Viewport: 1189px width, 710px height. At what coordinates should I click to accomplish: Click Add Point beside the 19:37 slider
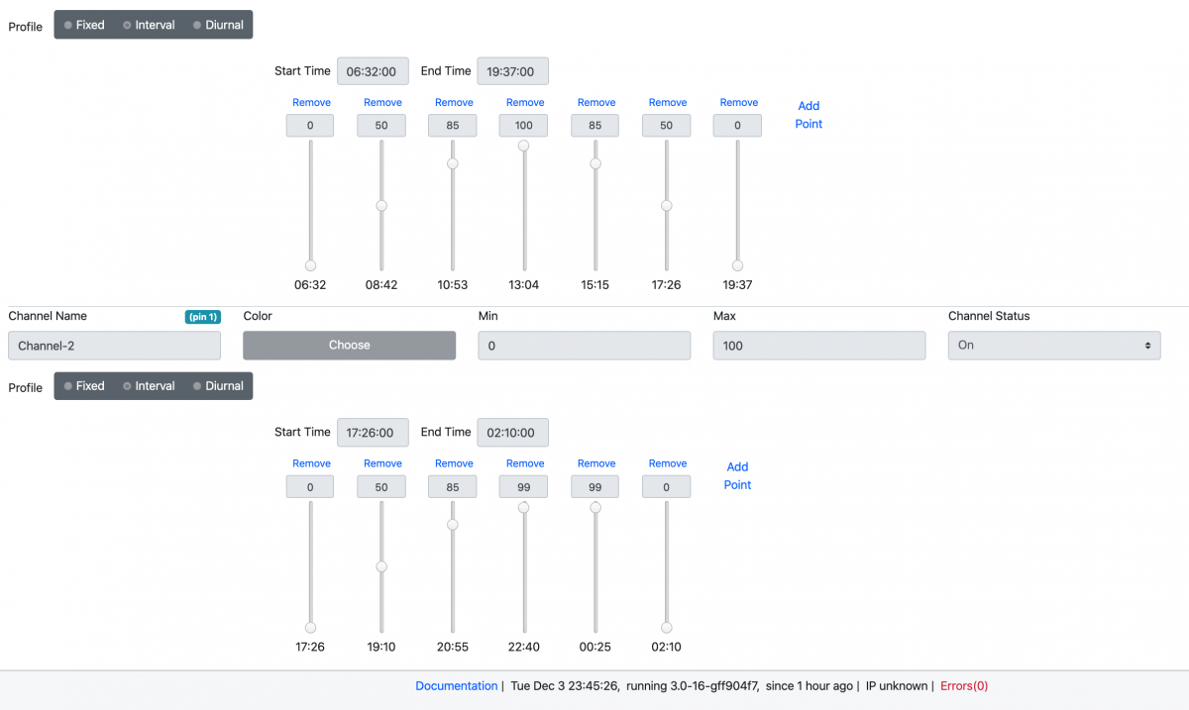[x=809, y=115]
